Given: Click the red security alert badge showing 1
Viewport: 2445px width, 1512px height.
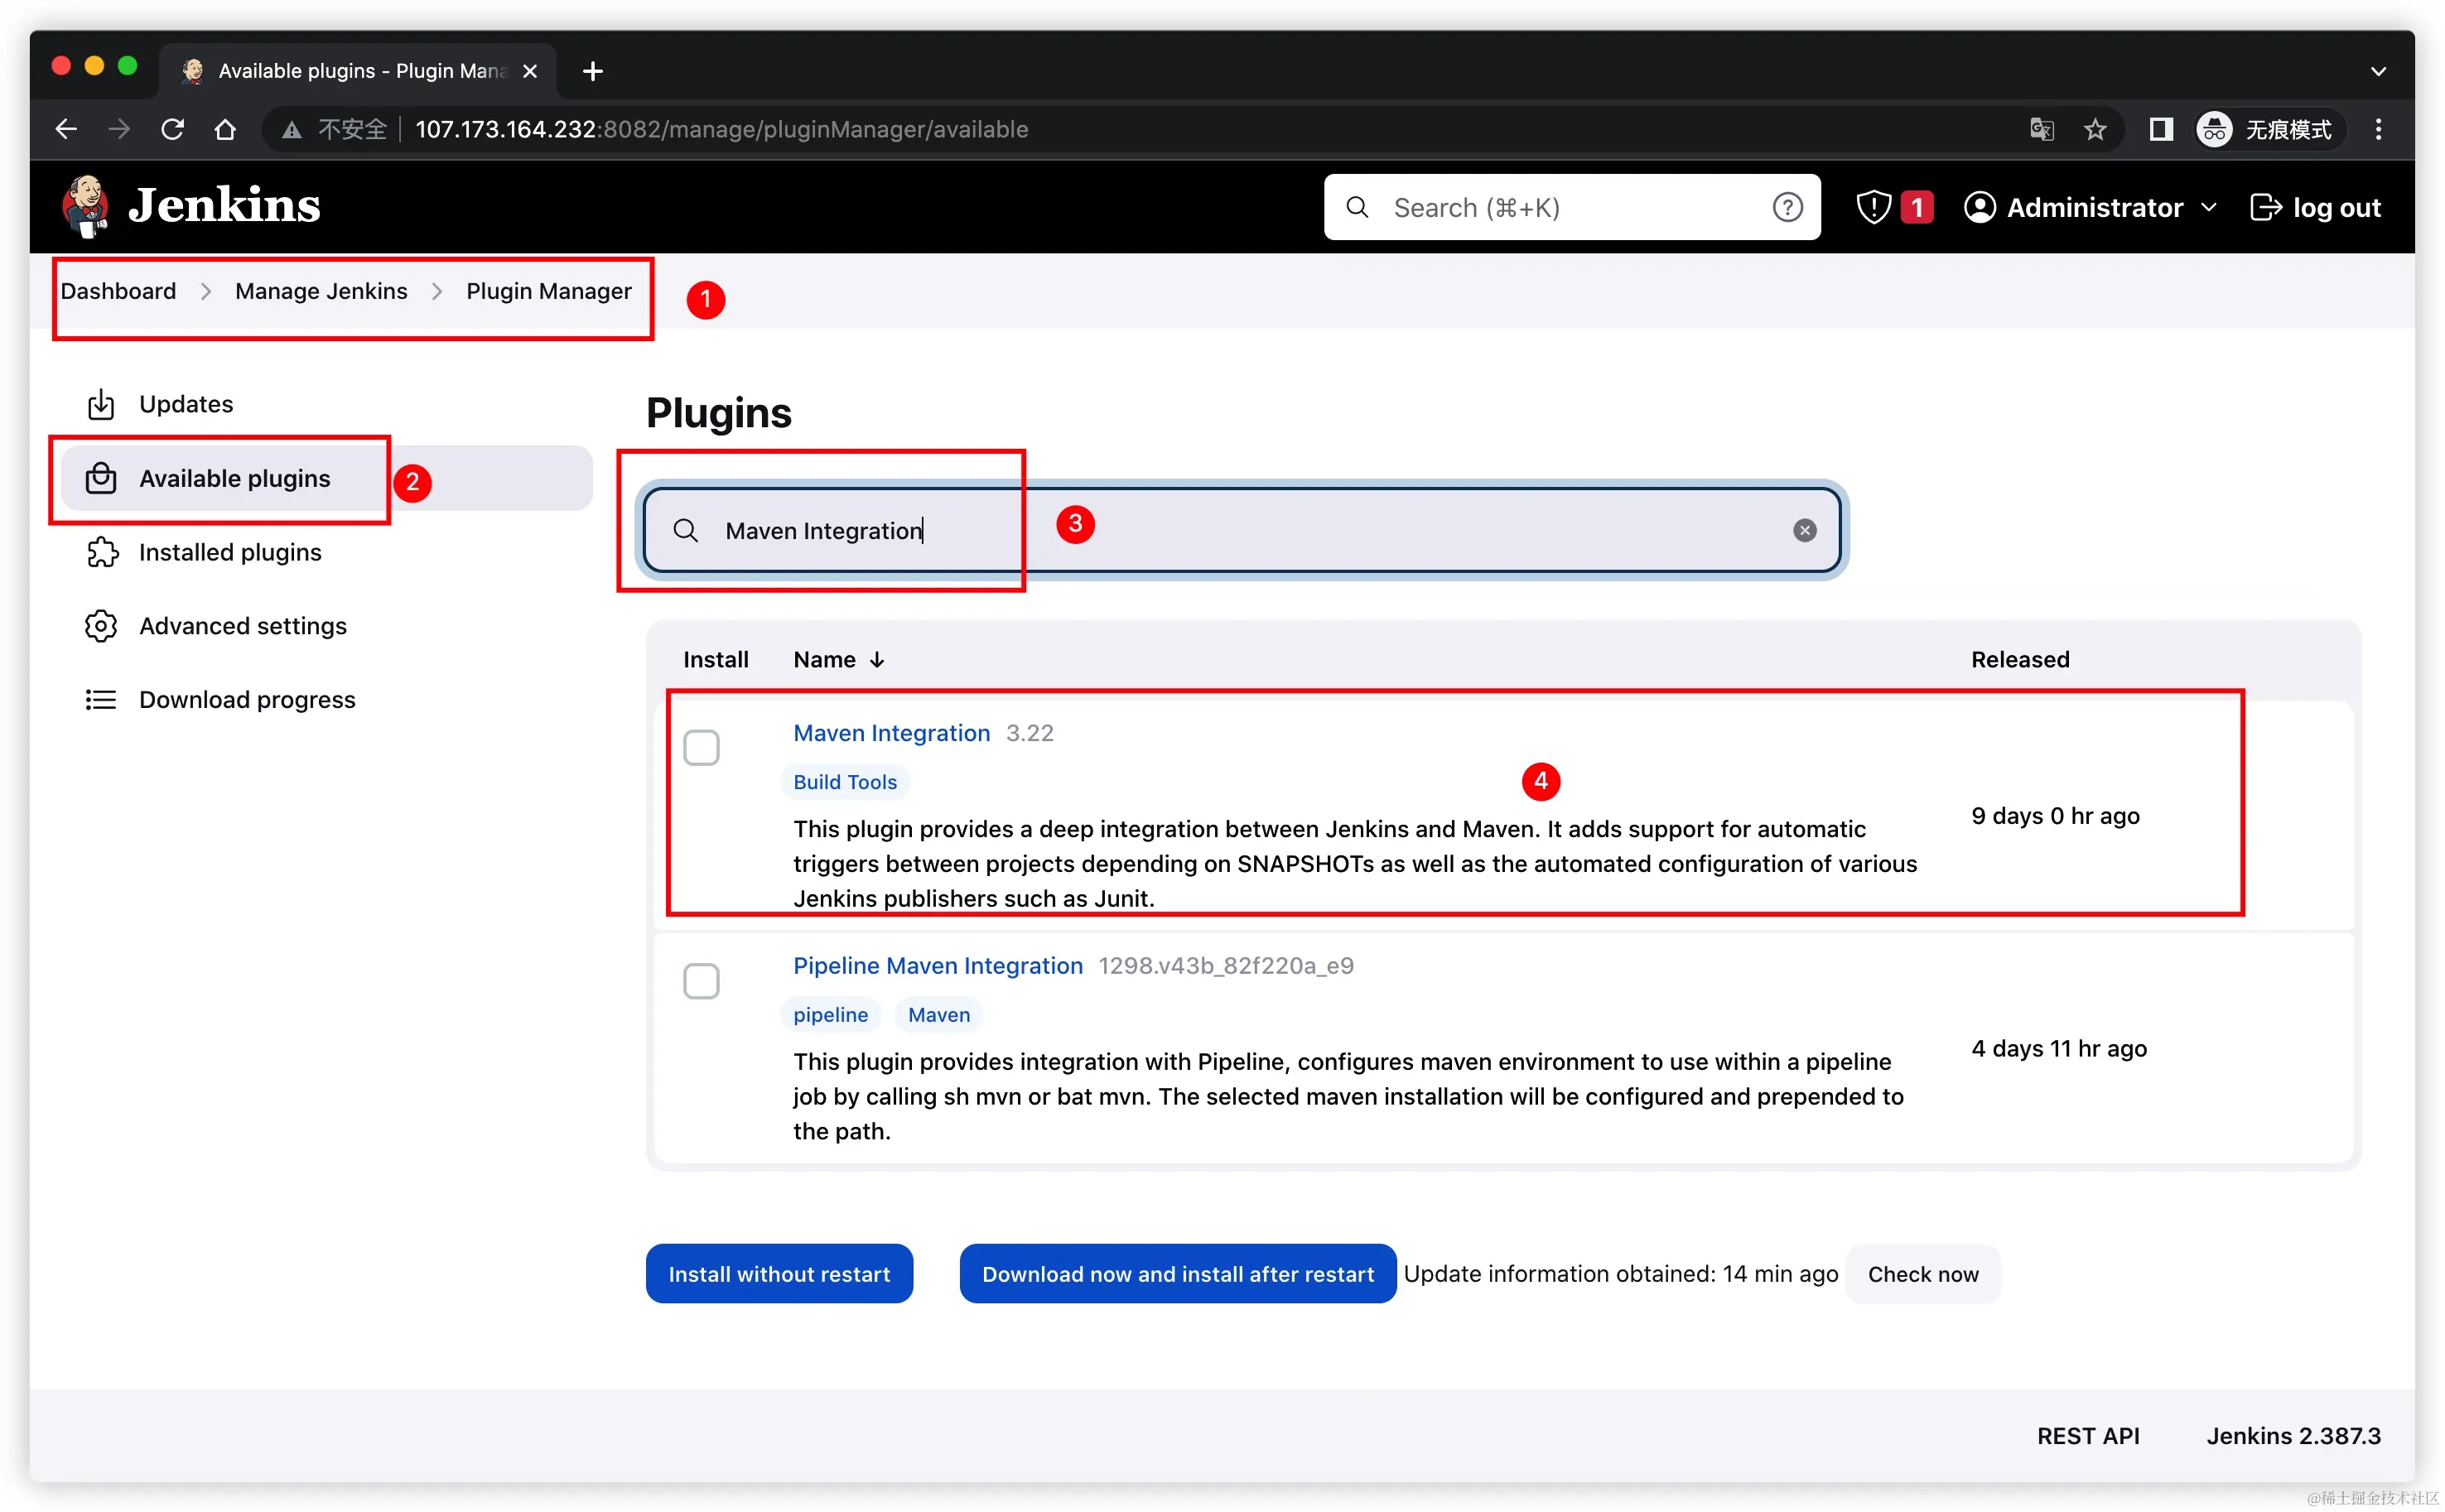Looking at the screenshot, I should [1916, 208].
